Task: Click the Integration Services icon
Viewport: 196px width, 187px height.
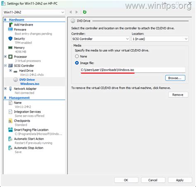Action: [10, 112]
